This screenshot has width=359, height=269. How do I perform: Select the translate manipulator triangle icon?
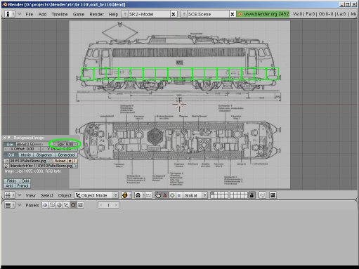[165, 195]
